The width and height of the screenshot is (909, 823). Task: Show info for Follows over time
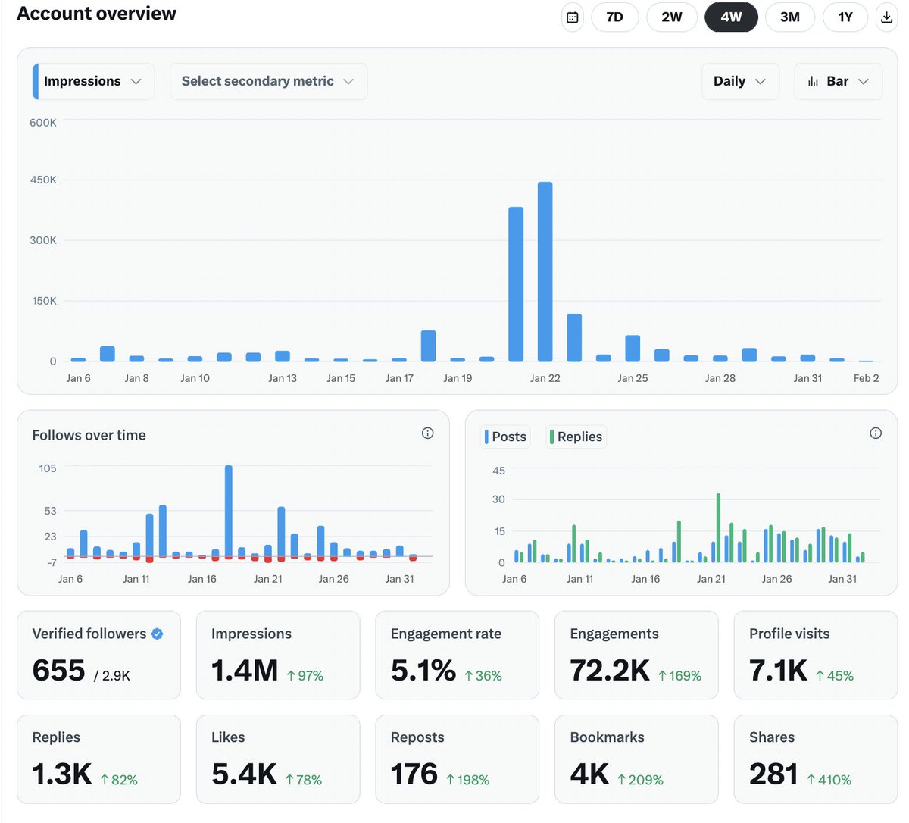(x=428, y=433)
